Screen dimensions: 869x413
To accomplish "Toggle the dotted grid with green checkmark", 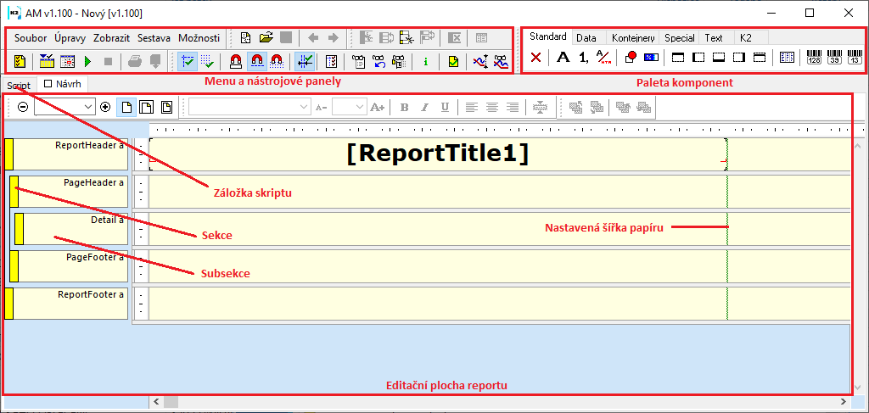I will tap(207, 61).
